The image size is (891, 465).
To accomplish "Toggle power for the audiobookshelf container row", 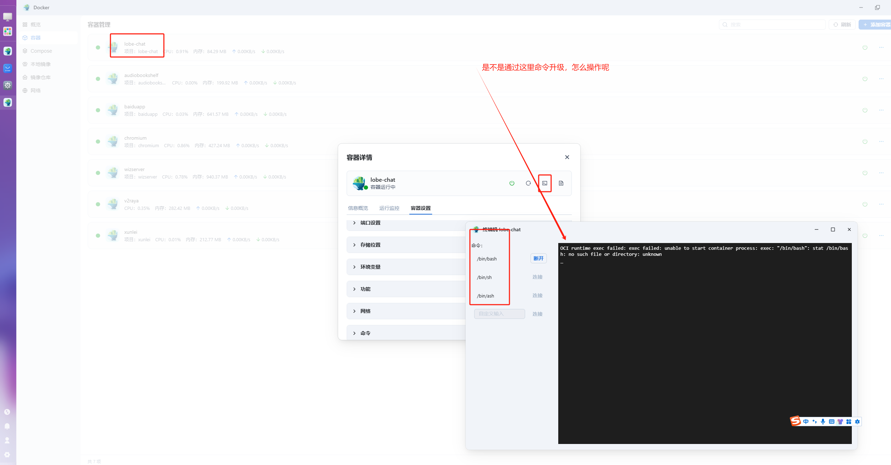I will tap(865, 79).
